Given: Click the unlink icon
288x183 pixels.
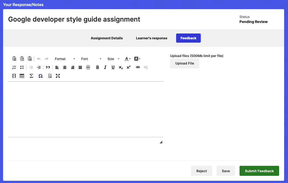Looking at the screenshot, I should click(146, 67).
